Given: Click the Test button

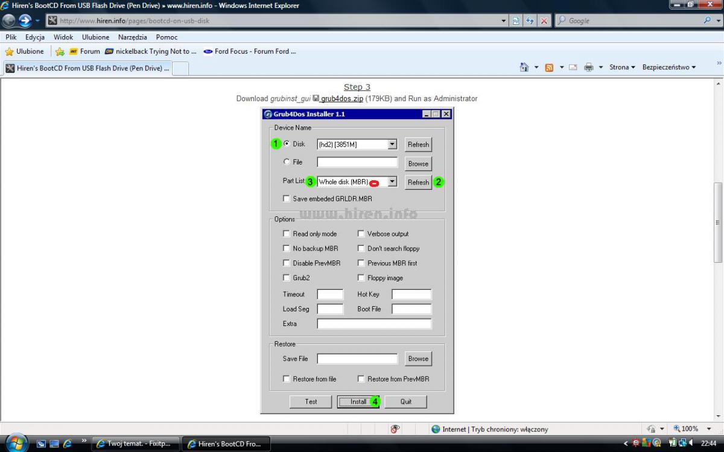Looking at the screenshot, I should click(x=311, y=401).
